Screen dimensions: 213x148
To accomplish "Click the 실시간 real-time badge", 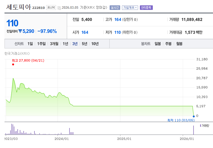I will [x=115, y=7].
